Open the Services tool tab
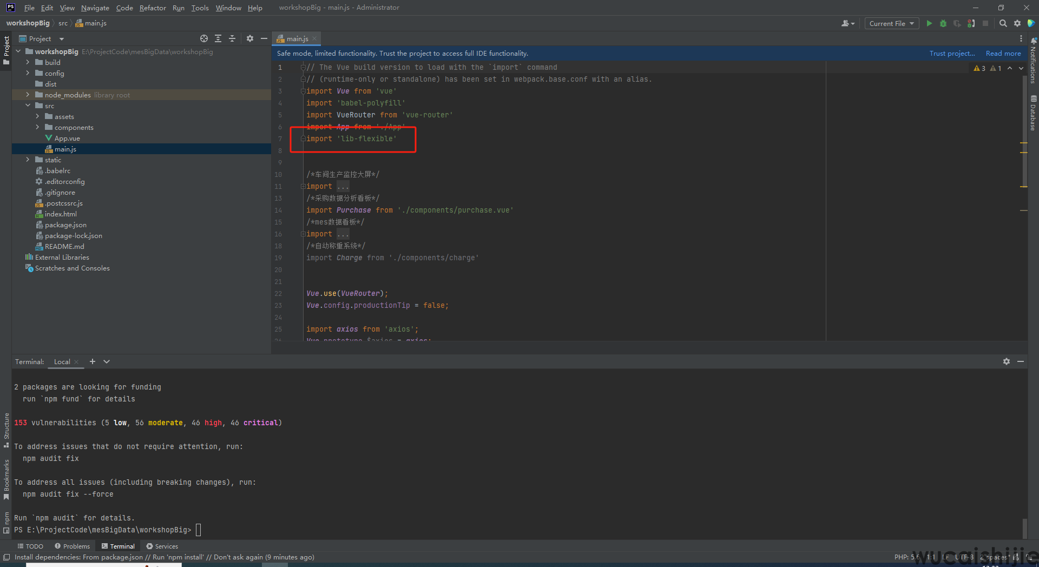This screenshot has height=567, width=1039. tap(162, 546)
